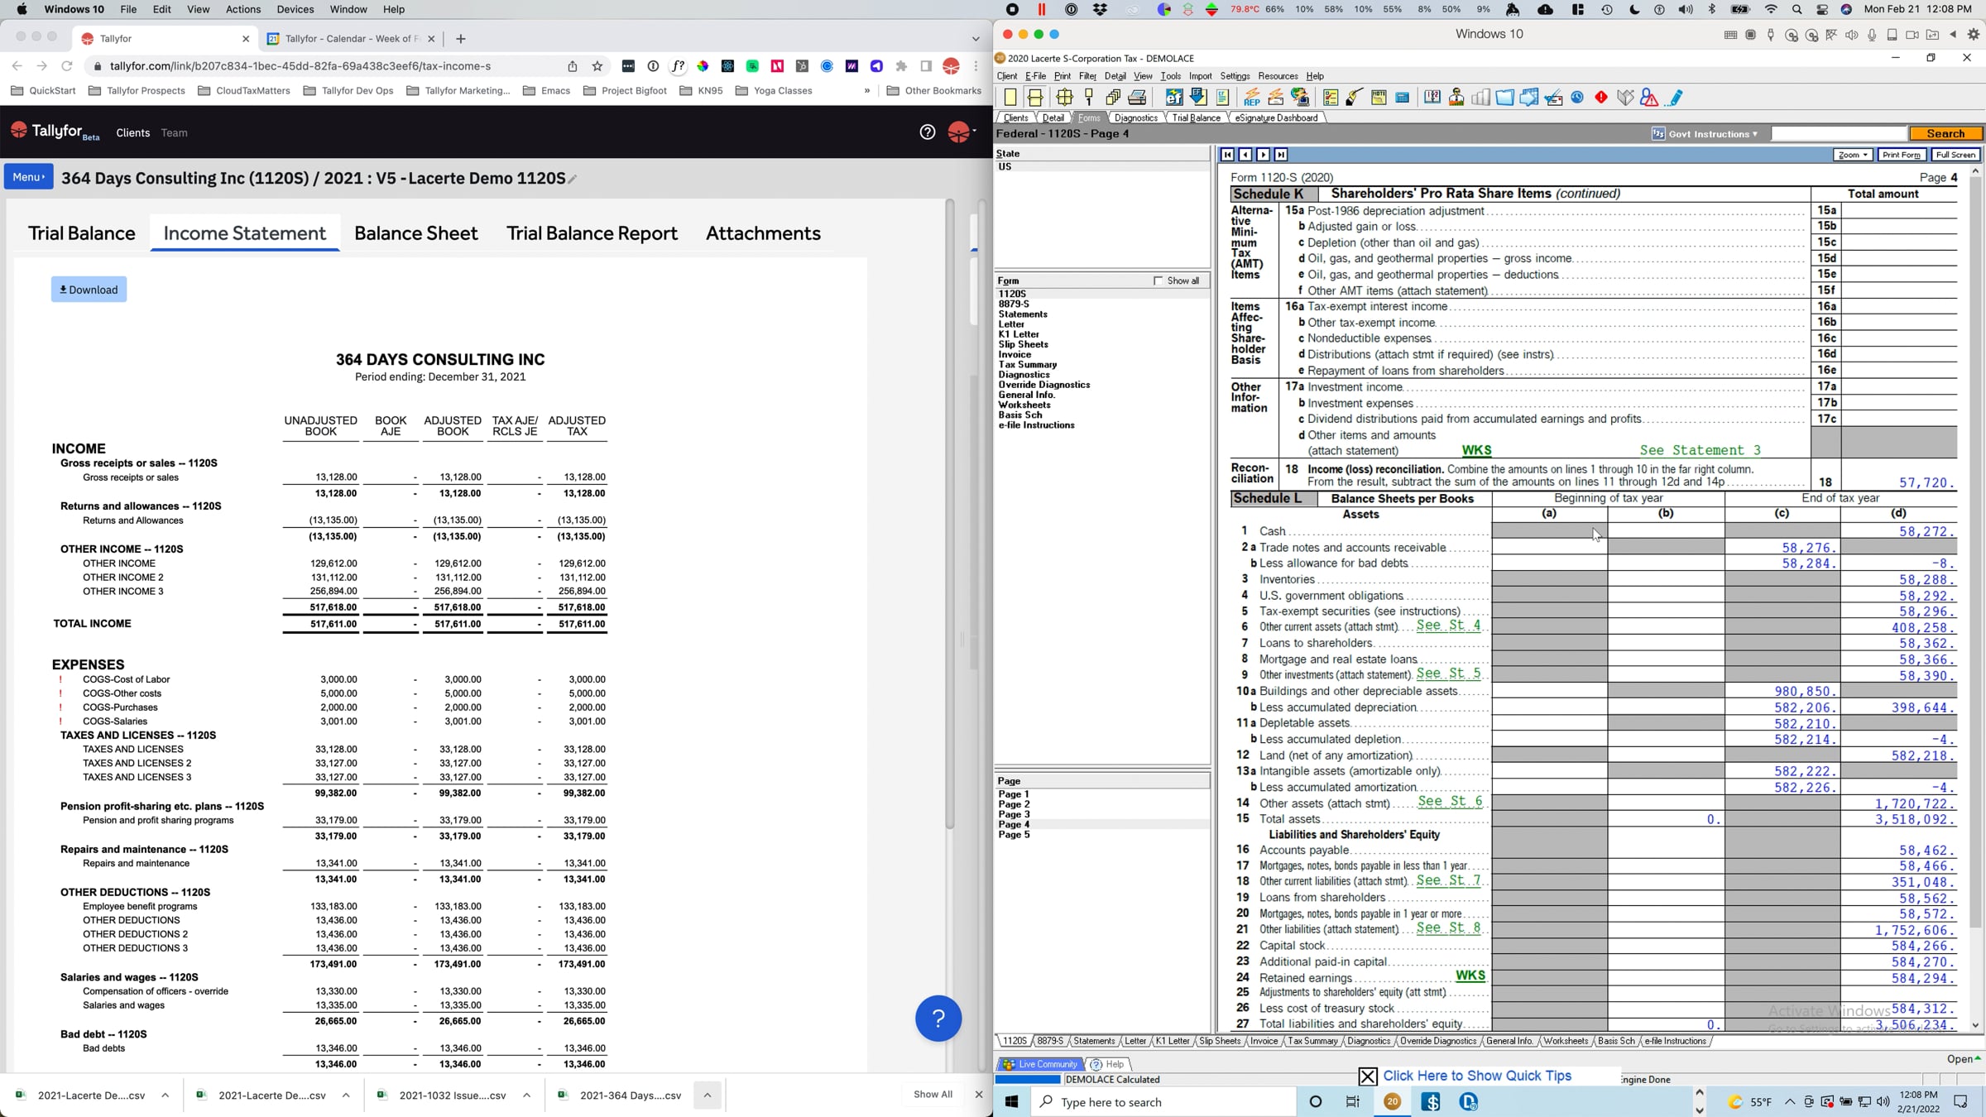Open the Settings menu in Lacerte
Image resolution: width=1986 pixels, height=1117 pixels.
1235,76
